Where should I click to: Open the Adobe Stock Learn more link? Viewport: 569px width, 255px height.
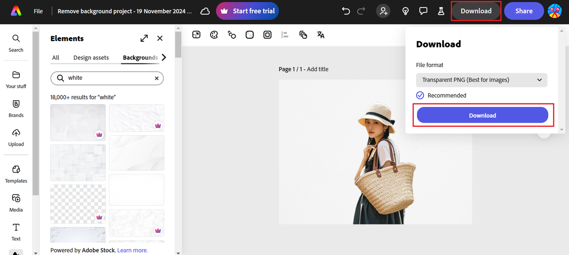pos(132,251)
